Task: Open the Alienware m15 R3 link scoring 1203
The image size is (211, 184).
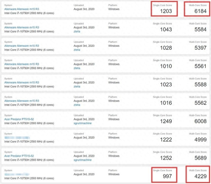Action: 21,9
